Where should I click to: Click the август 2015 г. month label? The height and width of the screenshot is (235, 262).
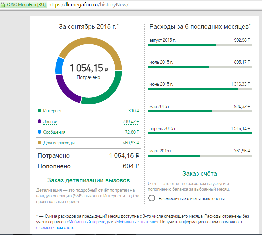pos(162,40)
